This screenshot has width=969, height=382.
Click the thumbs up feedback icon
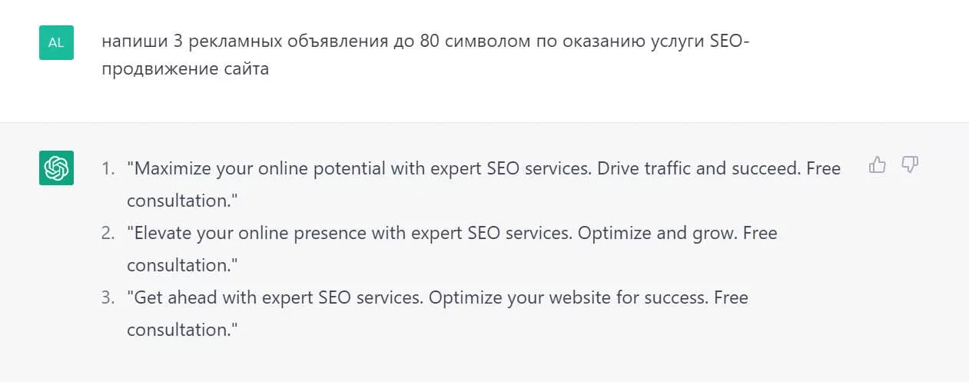877,164
